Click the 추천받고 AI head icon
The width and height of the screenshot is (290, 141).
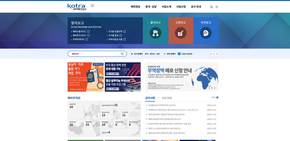click(206, 33)
